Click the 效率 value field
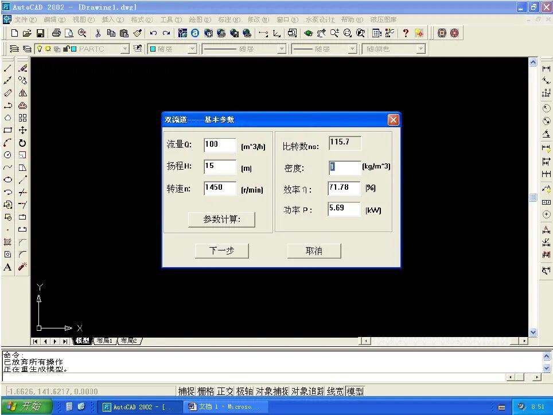This screenshot has height=415, width=553. 344,188
